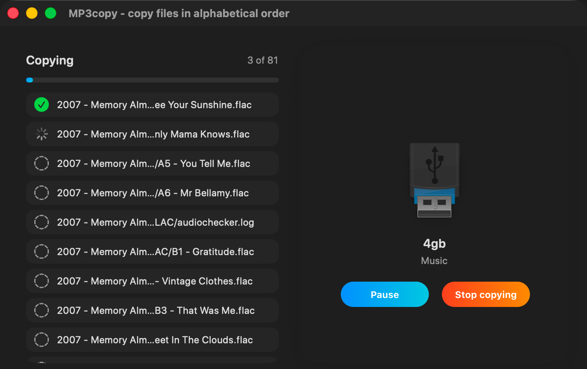Select the B1 - Gratitude.flac name
Screen dimensions: 587x369
tap(155, 252)
